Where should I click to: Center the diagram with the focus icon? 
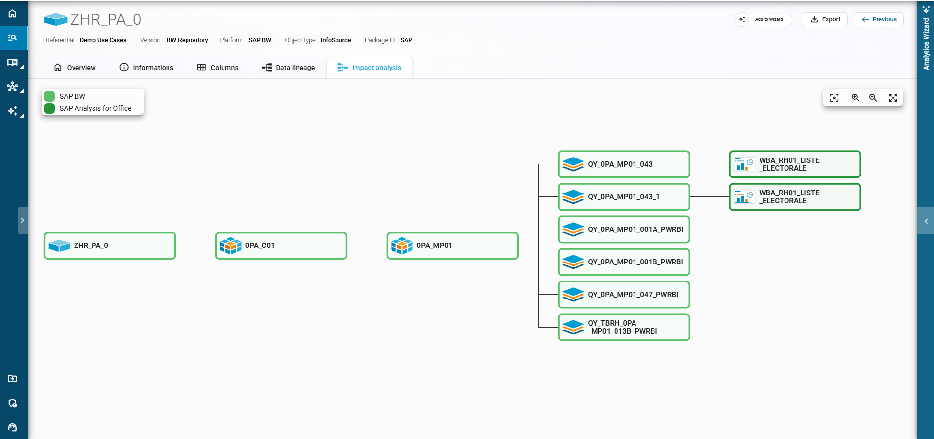coord(834,98)
